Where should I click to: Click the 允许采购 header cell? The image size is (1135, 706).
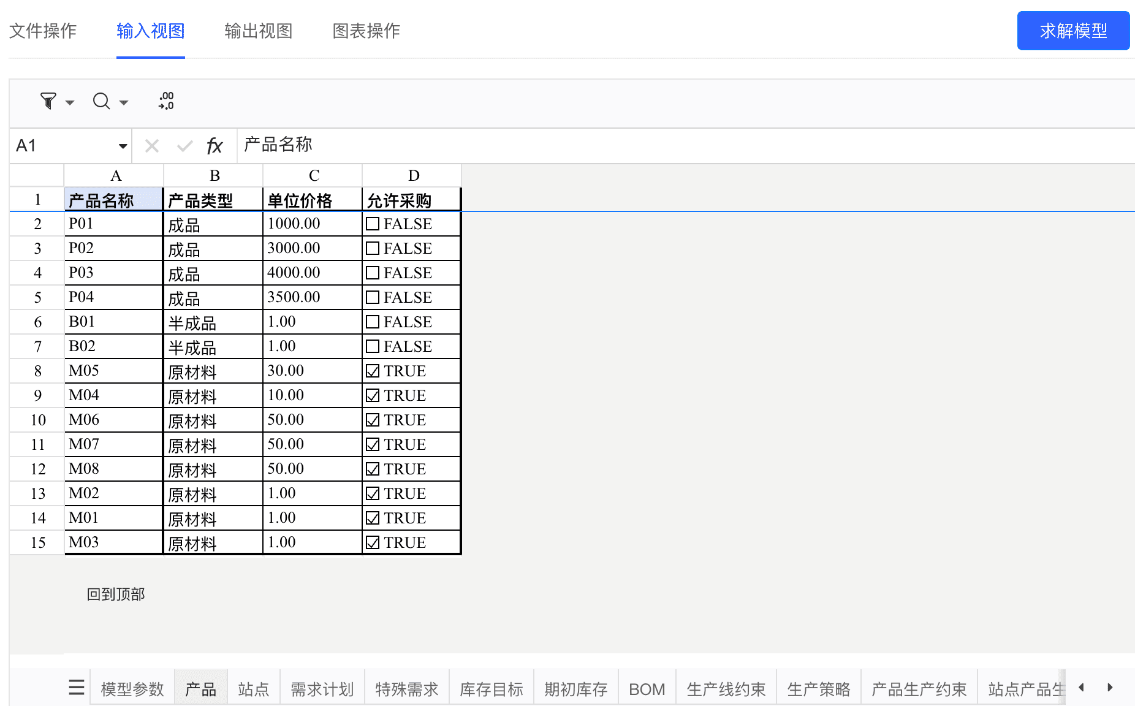[x=411, y=200]
